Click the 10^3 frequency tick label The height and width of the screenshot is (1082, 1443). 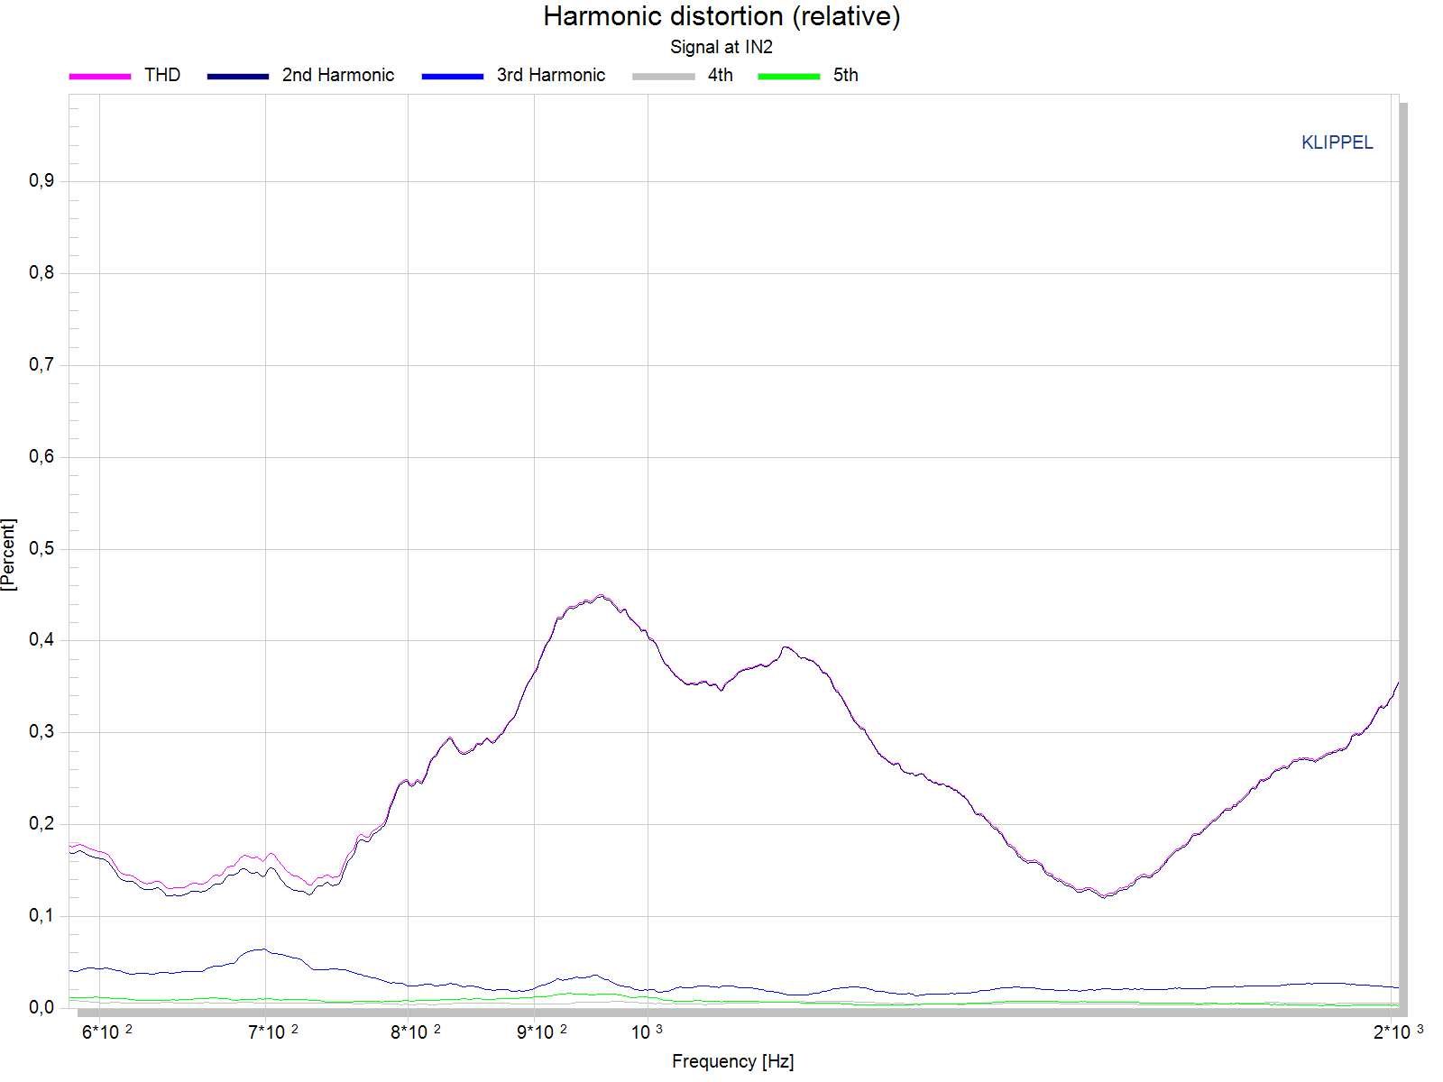tap(647, 1032)
